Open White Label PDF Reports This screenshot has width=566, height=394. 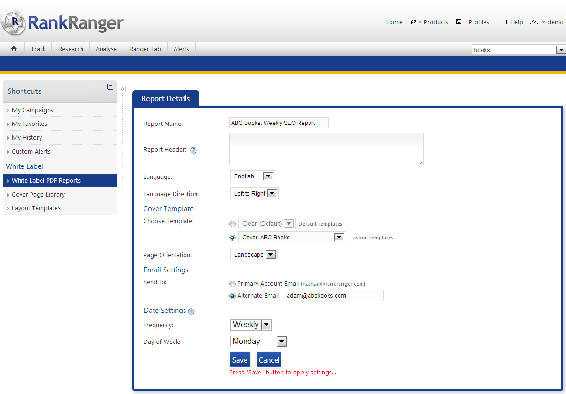[x=60, y=180]
